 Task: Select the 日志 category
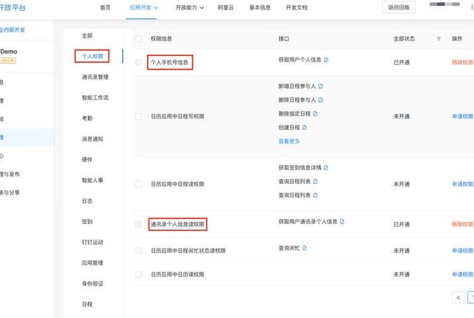87,201
